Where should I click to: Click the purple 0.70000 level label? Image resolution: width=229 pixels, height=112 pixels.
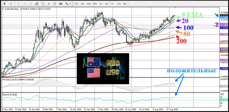224,34
